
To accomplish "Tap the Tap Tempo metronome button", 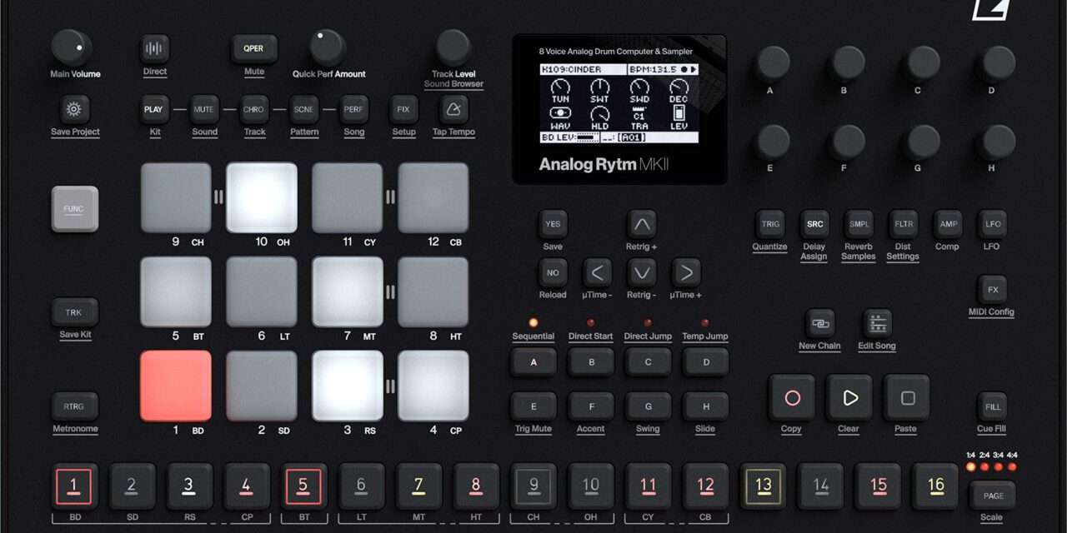I will (x=453, y=109).
